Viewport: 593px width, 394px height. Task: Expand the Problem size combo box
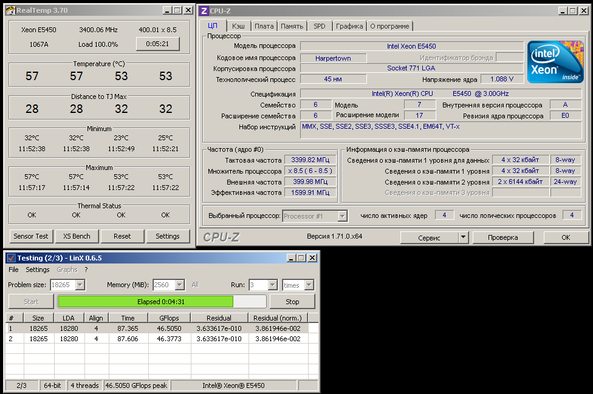pos(80,285)
